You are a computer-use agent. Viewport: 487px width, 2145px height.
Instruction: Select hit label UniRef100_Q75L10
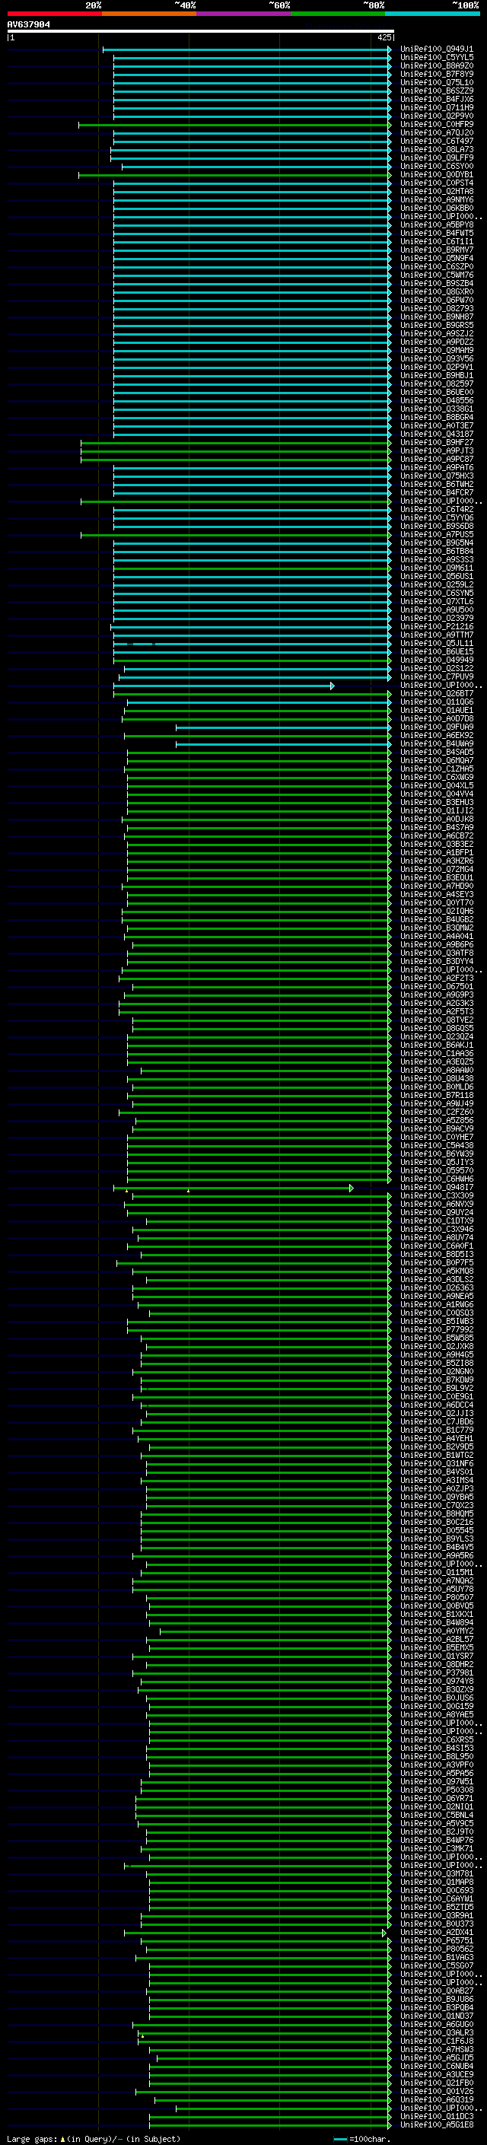coord(437,82)
